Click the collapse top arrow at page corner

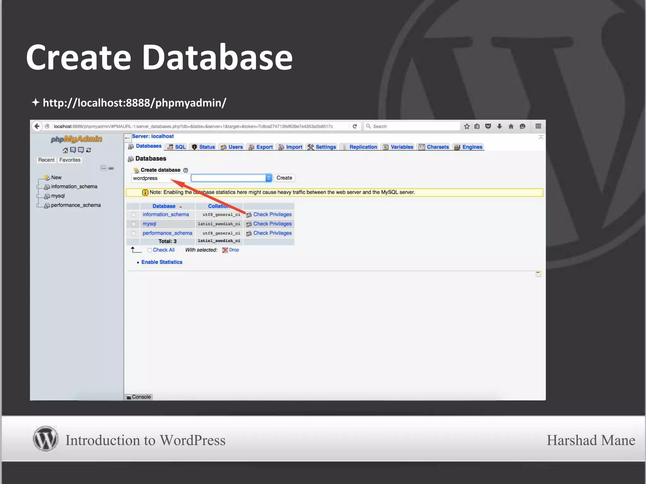[541, 137]
